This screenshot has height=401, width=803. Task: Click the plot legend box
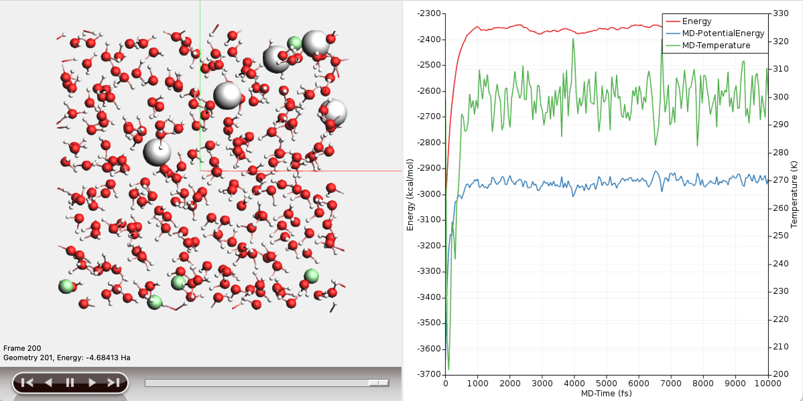click(715, 33)
